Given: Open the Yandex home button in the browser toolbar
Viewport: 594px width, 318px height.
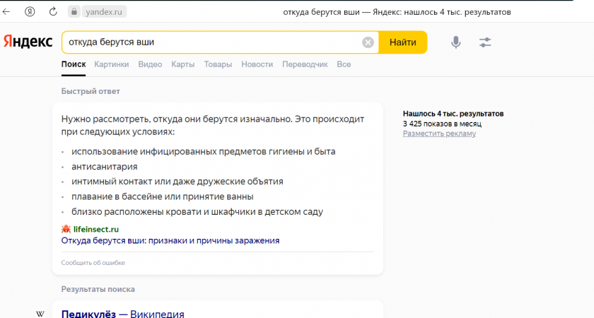Looking at the screenshot, I should [x=30, y=12].
